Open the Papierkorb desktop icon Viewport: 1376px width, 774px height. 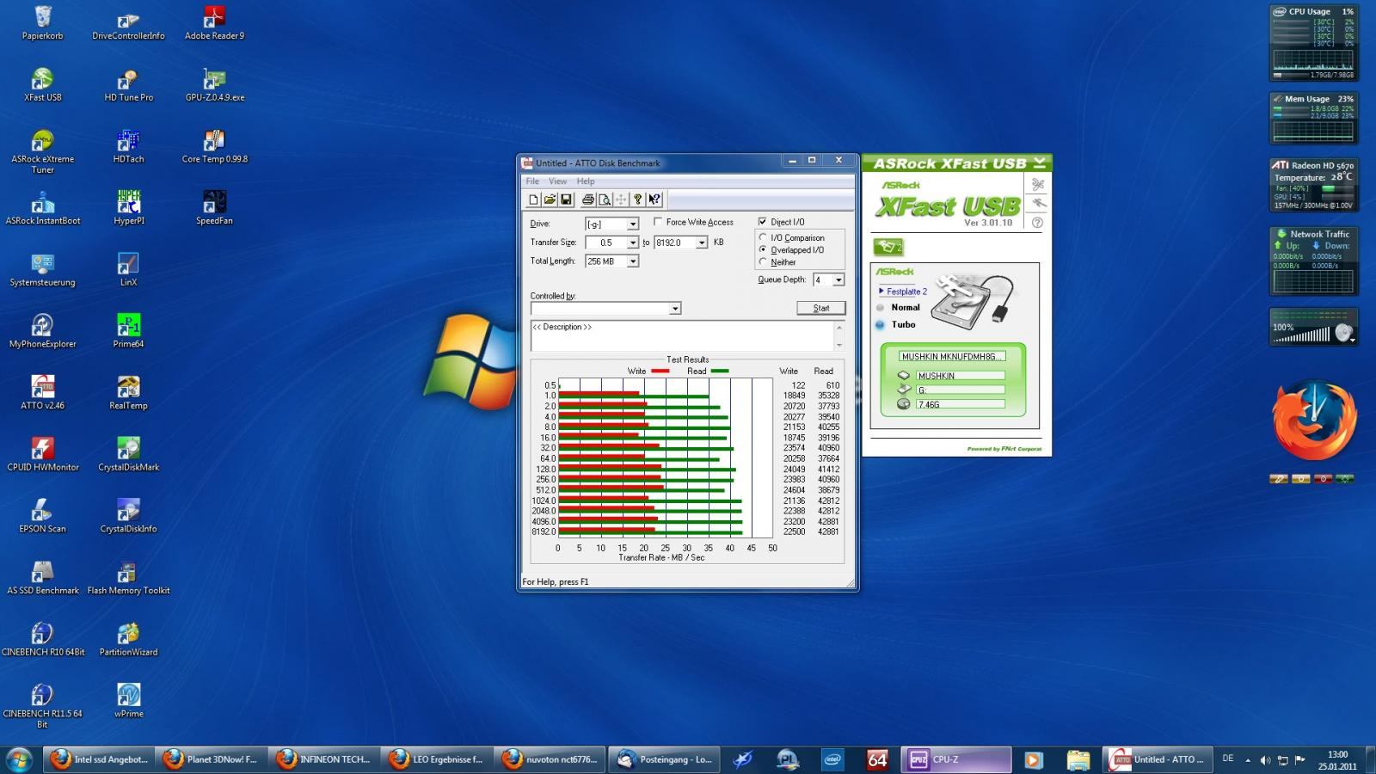point(42,23)
